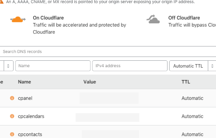Viewport: 216px width, 138px height.
Task: Click the Name column header
Action: pos(24,82)
